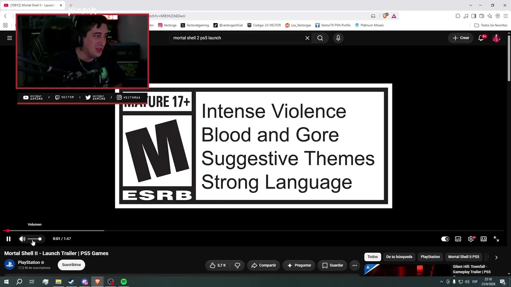Open Spotify from the taskbar
Image resolution: width=511 pixels, height=287 pixels.
(x=124, y=282)
